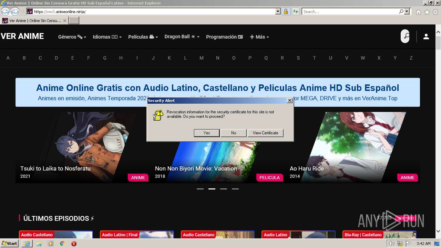
Task: Expand the Géneros menu
Action: (72, 37)
